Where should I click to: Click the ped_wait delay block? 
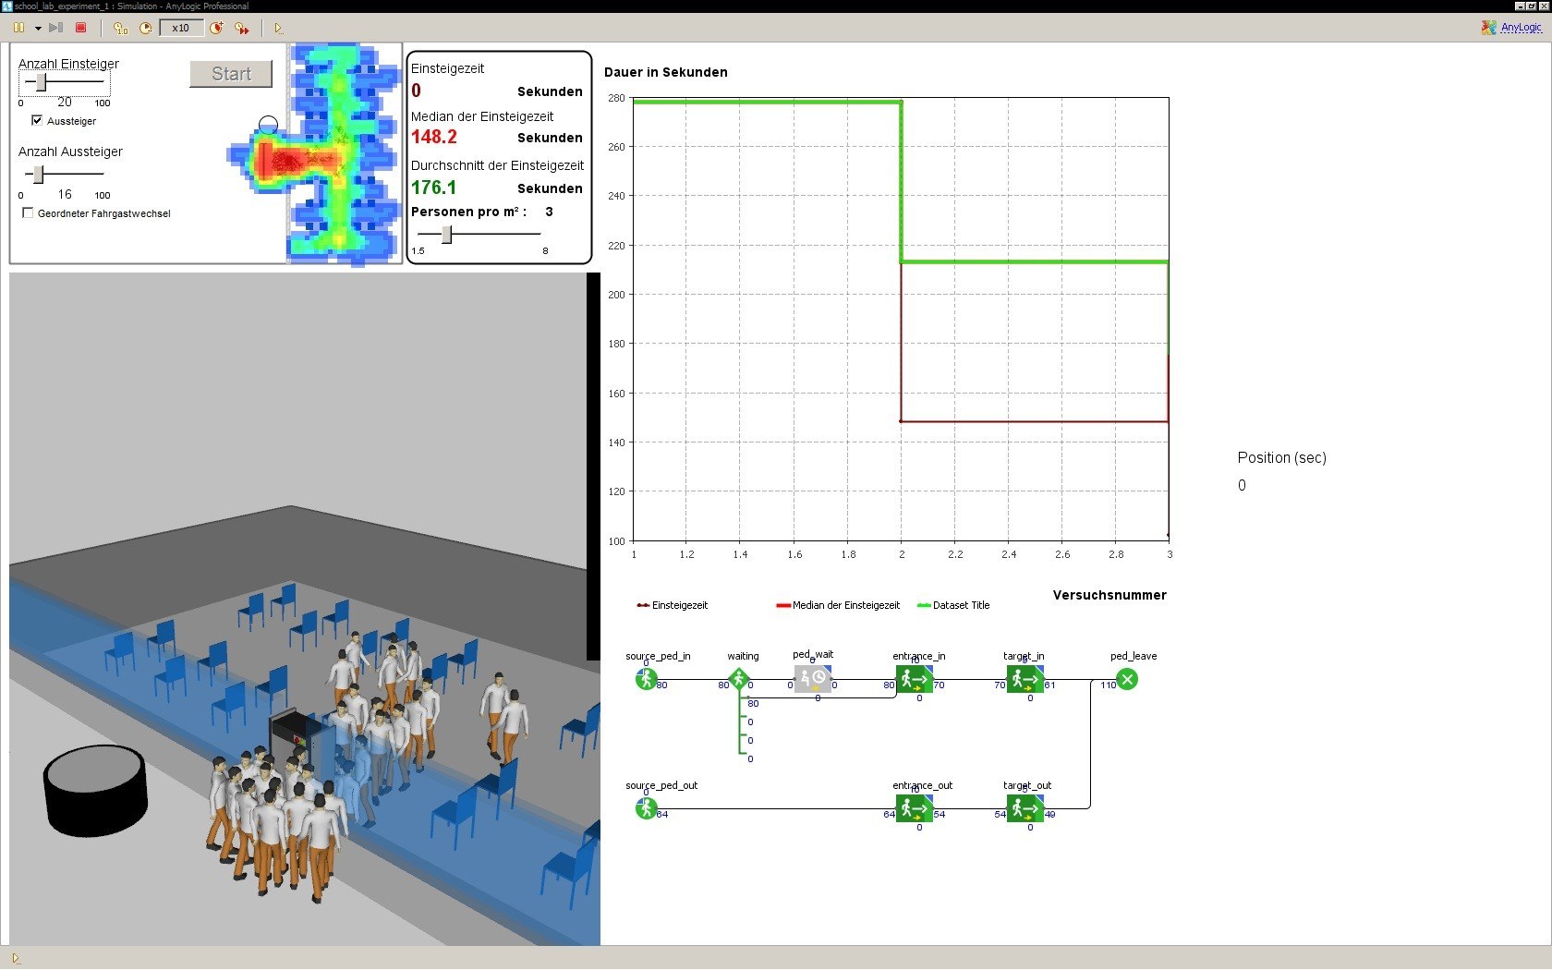813,679
